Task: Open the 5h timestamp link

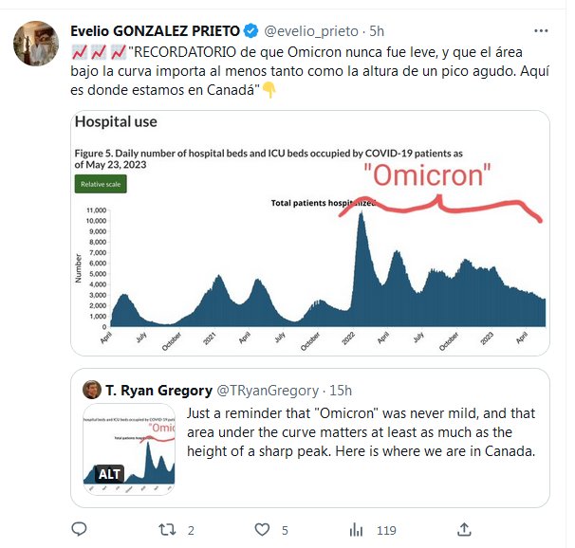Action: [x=376, y=30]
